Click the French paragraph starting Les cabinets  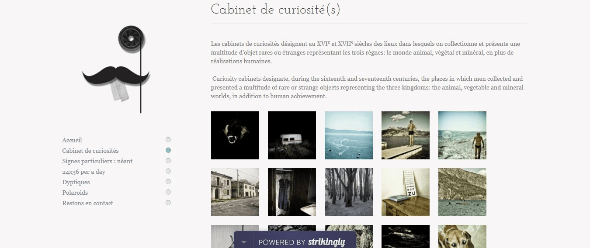[365, 52]
